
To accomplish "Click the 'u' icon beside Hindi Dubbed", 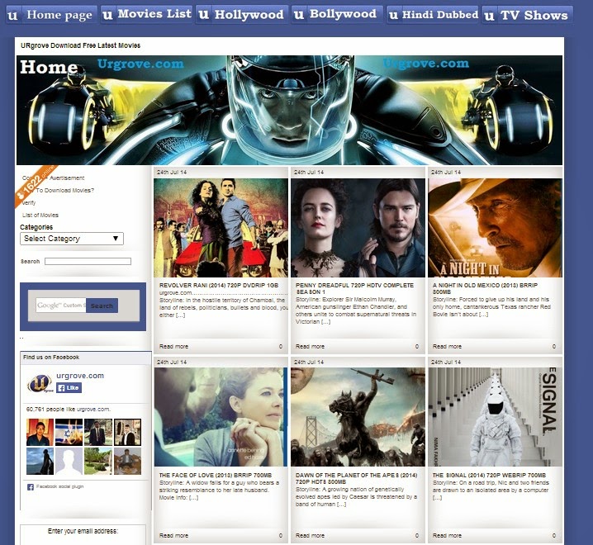I will coord(393,15).
